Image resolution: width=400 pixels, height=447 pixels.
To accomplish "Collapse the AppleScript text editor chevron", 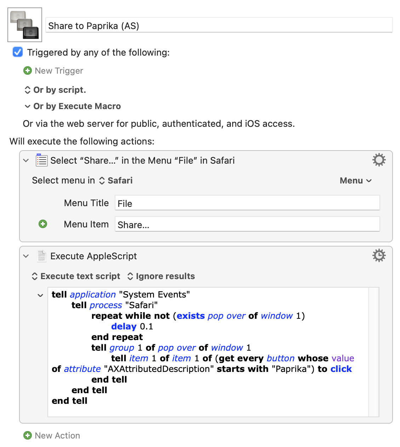I will 40,295.
